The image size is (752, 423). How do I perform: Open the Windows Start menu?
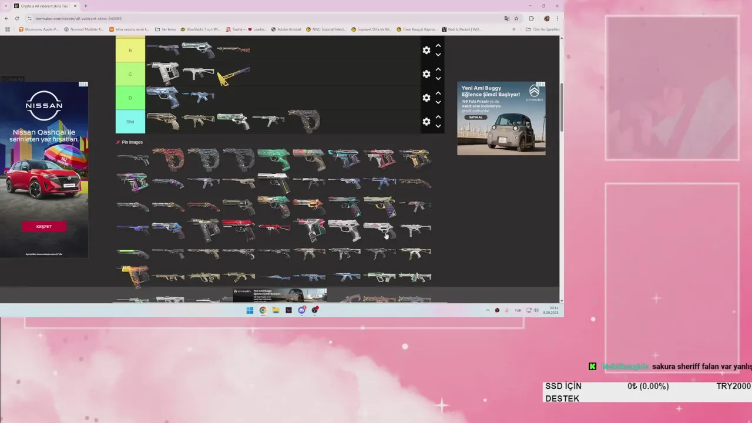click(x=250, y=310)
